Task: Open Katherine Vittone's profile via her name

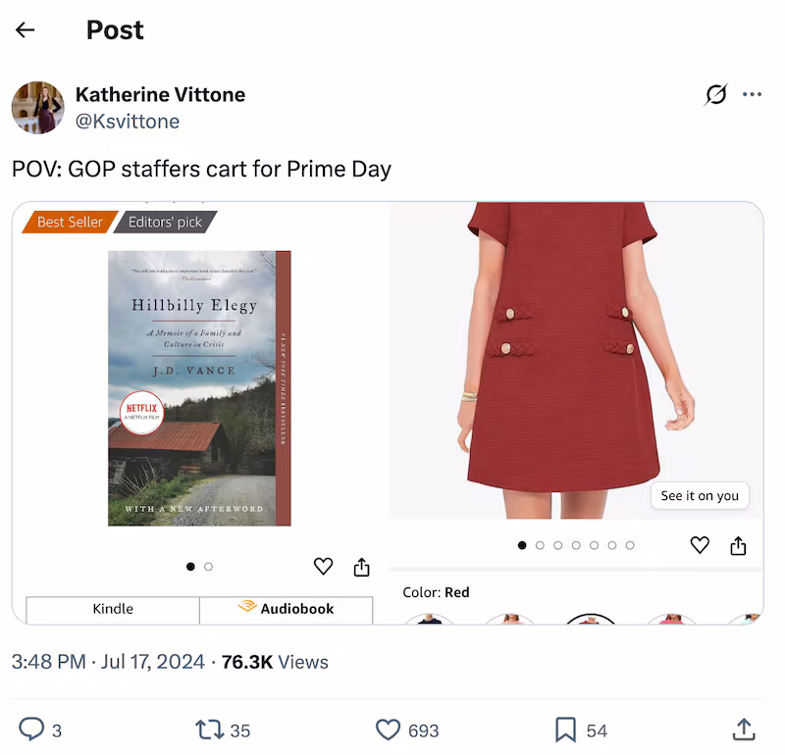Action: pos(160,94)
